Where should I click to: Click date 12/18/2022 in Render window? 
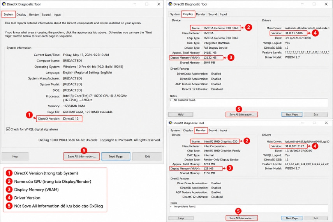(x=298, y=151)
